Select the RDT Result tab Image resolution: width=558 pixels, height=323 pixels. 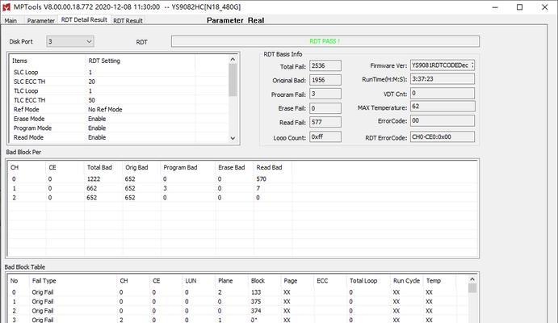[x=128, y=20]
